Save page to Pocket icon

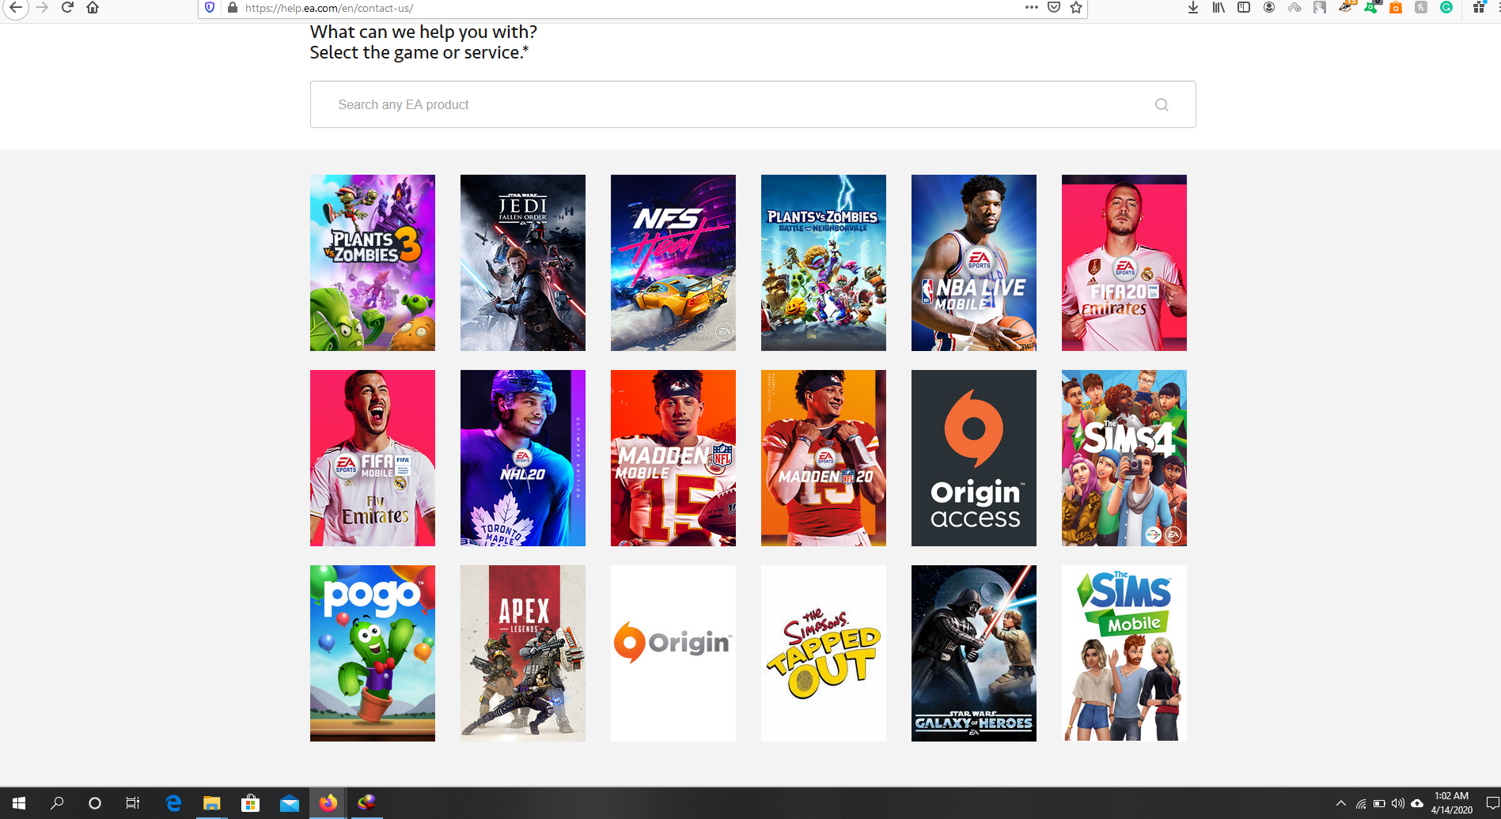tap(1054, 8)
